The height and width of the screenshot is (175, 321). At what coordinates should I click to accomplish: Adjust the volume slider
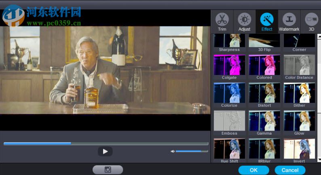click(192, 151)
